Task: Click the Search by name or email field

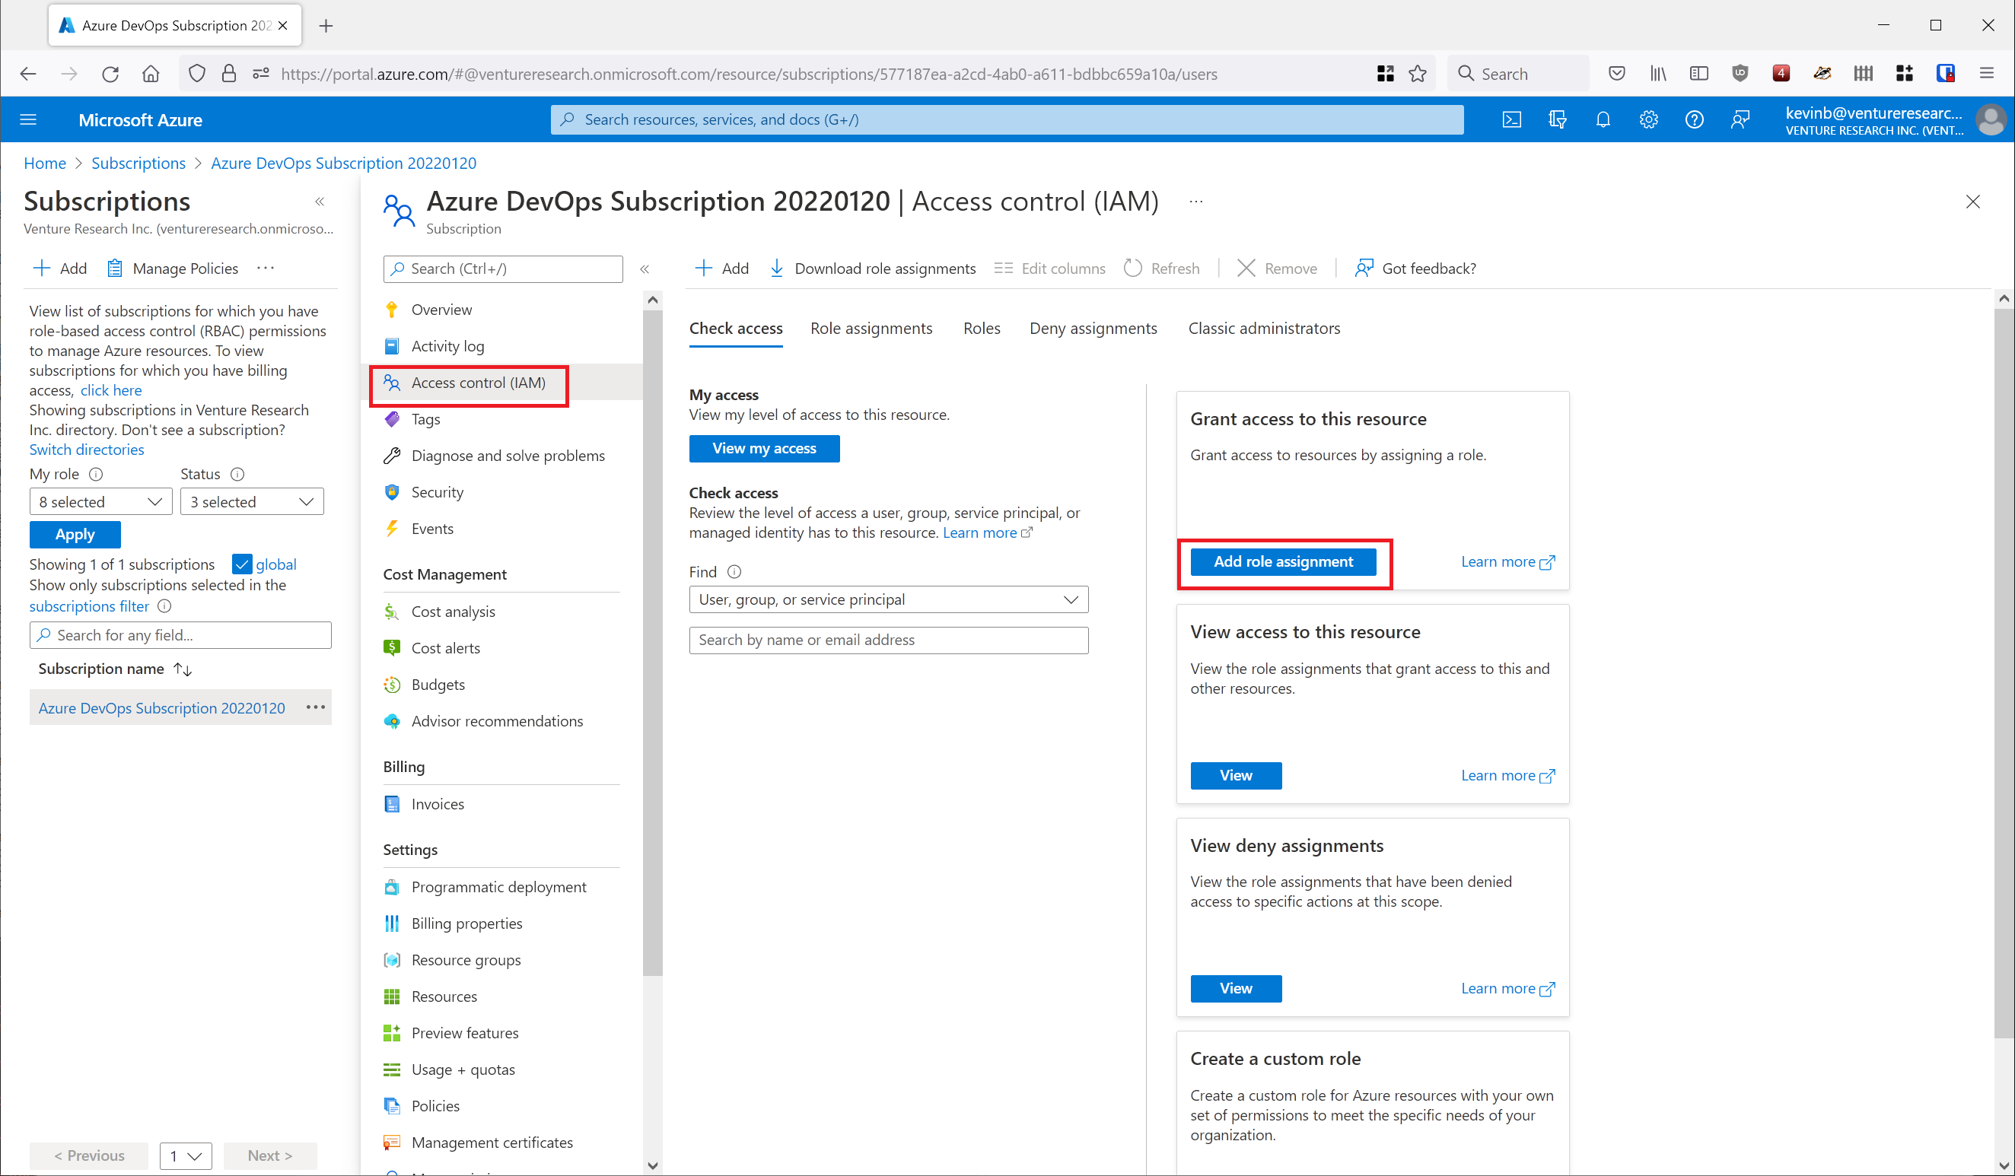Action: pyautogui.click(x=887, y=640)
